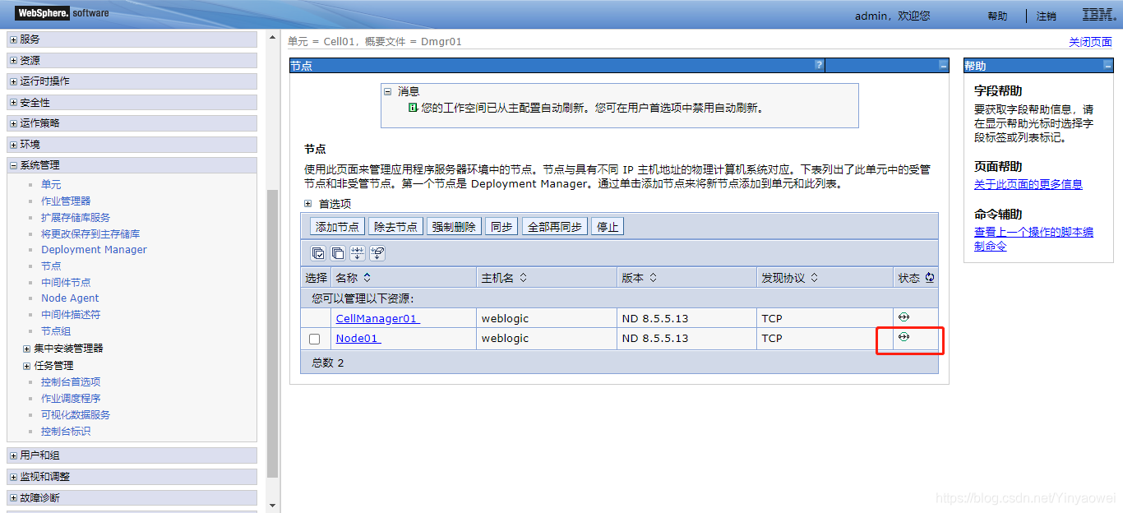Image resolution: width=1123 pixels, height=513 pixels.
Task: Open 节点组 navigation item
Action: coord(56,330)
